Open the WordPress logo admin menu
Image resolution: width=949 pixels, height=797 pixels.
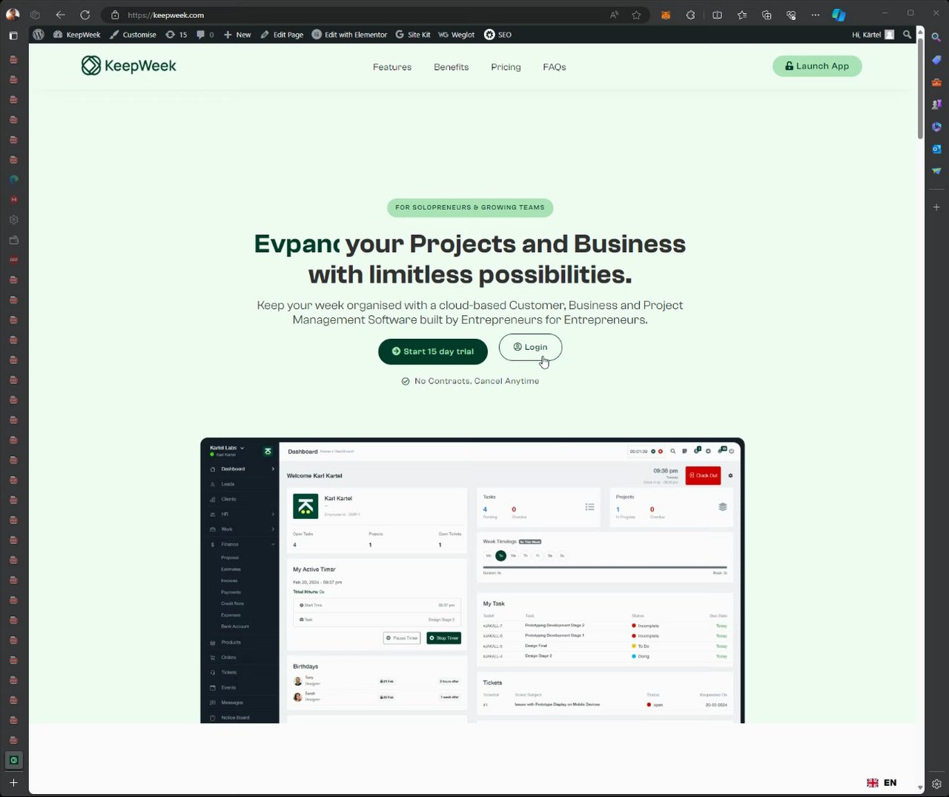[39, 35]
